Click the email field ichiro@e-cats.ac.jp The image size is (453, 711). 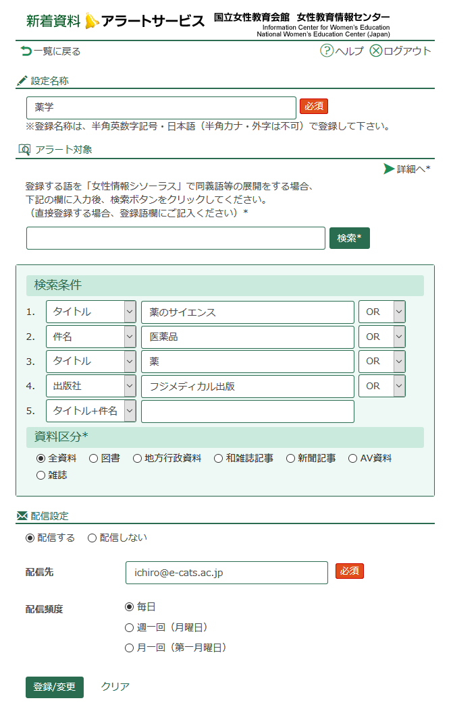click(x=227, y=573)
